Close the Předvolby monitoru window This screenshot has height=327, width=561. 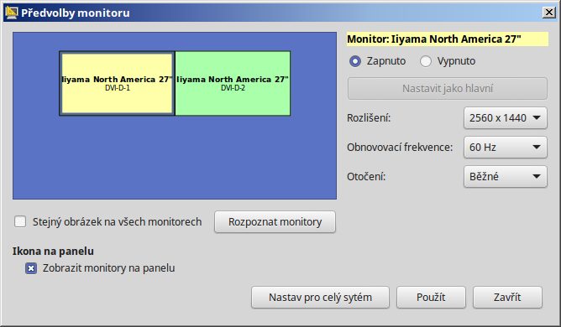[549, 13]
